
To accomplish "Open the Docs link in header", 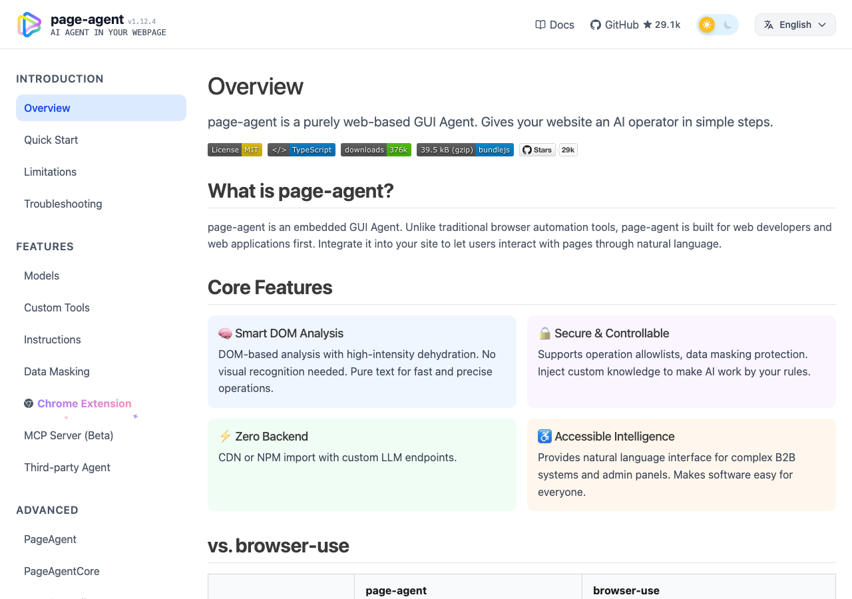I will click(x=554, y=25).
